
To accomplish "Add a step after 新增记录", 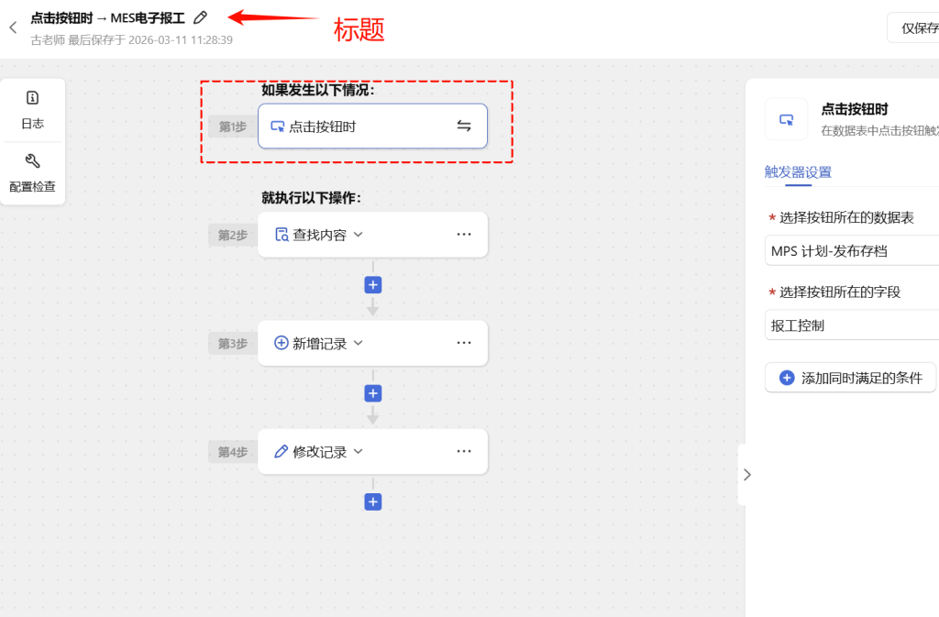I will coord(373,393).
